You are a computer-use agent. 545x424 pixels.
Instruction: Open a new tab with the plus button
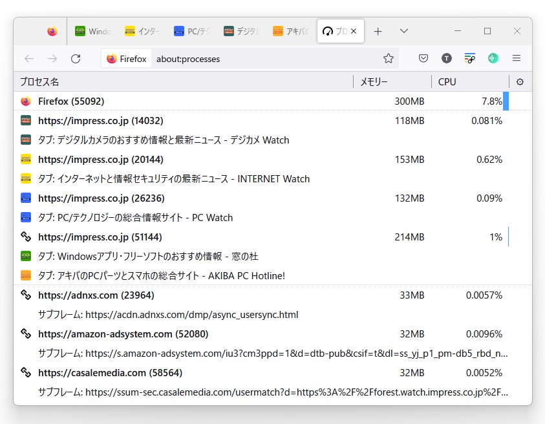(x=379, y=30)
